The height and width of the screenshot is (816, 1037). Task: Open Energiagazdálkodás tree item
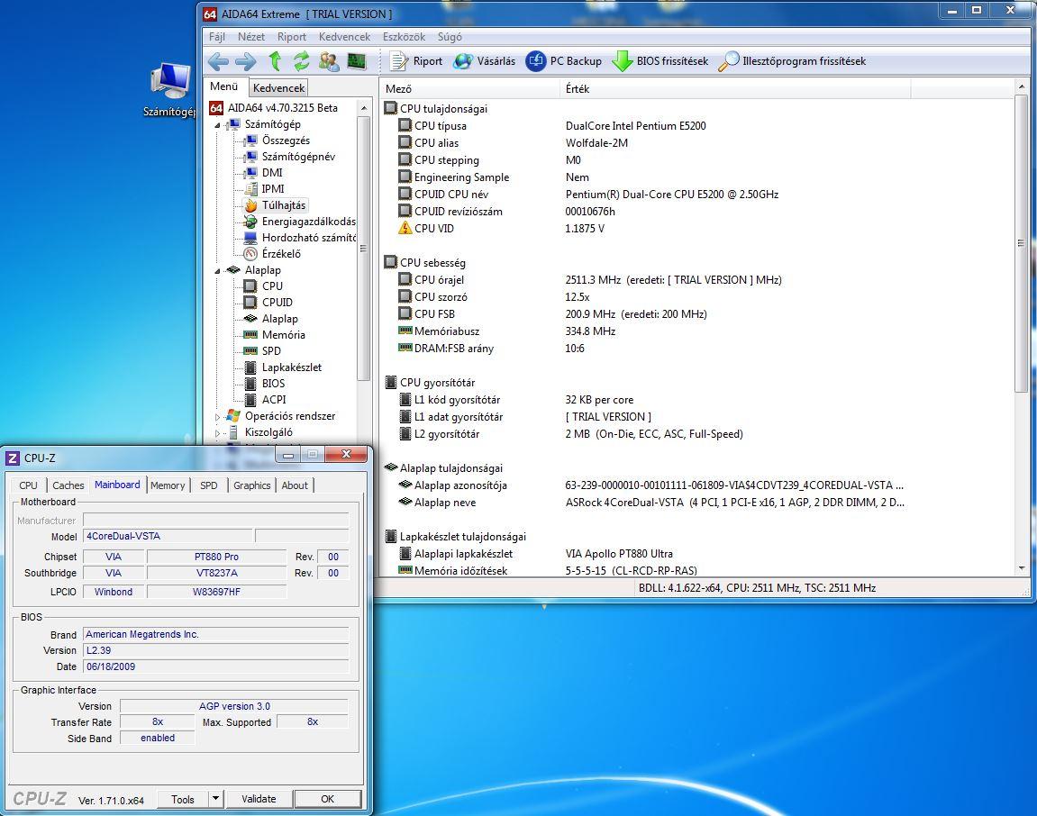tap(300, 222)
